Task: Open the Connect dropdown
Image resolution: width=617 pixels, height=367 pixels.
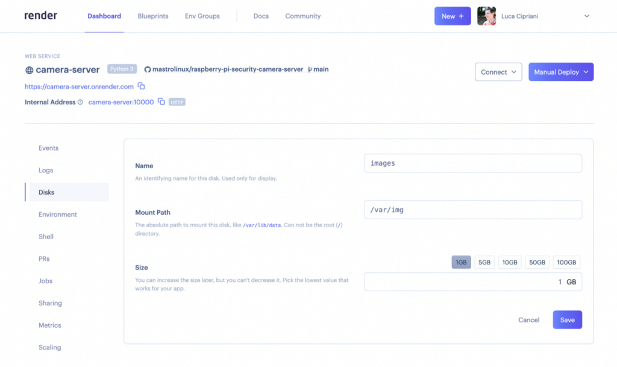Action: tap(498, 72)
